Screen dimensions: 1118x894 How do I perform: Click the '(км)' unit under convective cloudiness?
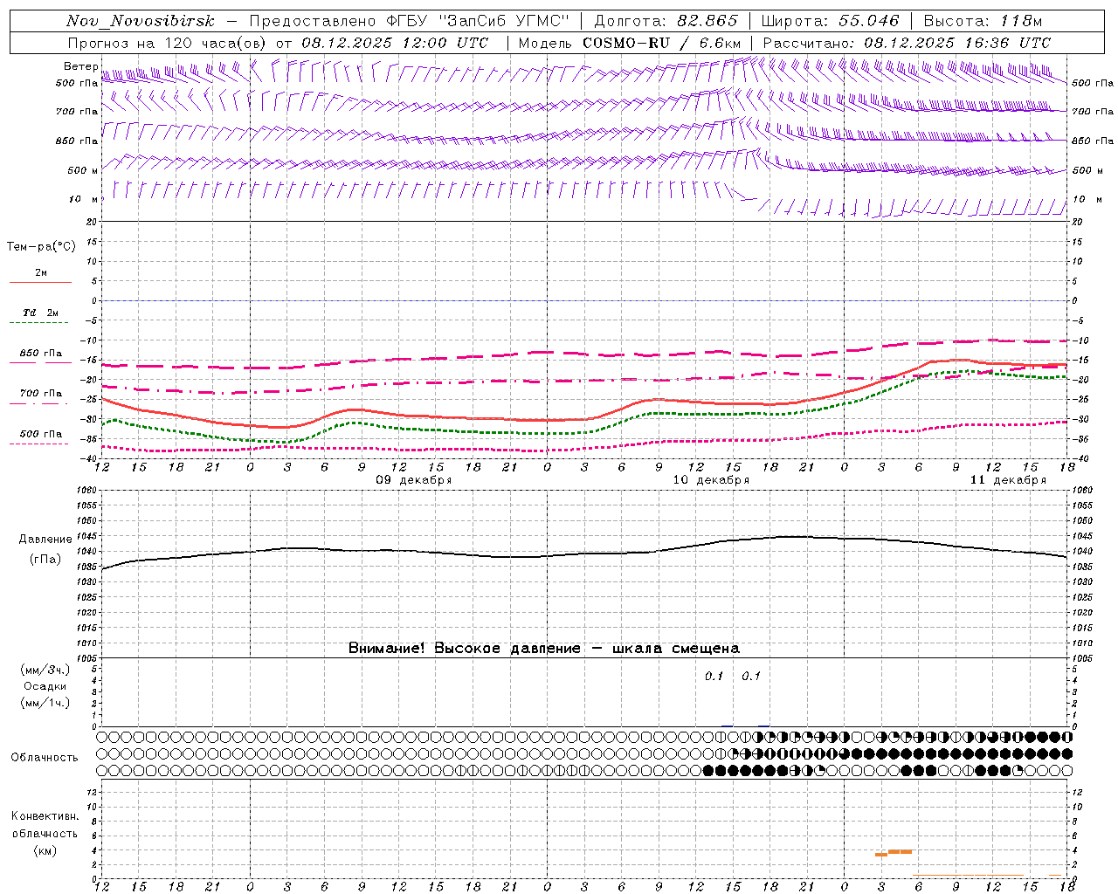(45, 850)
